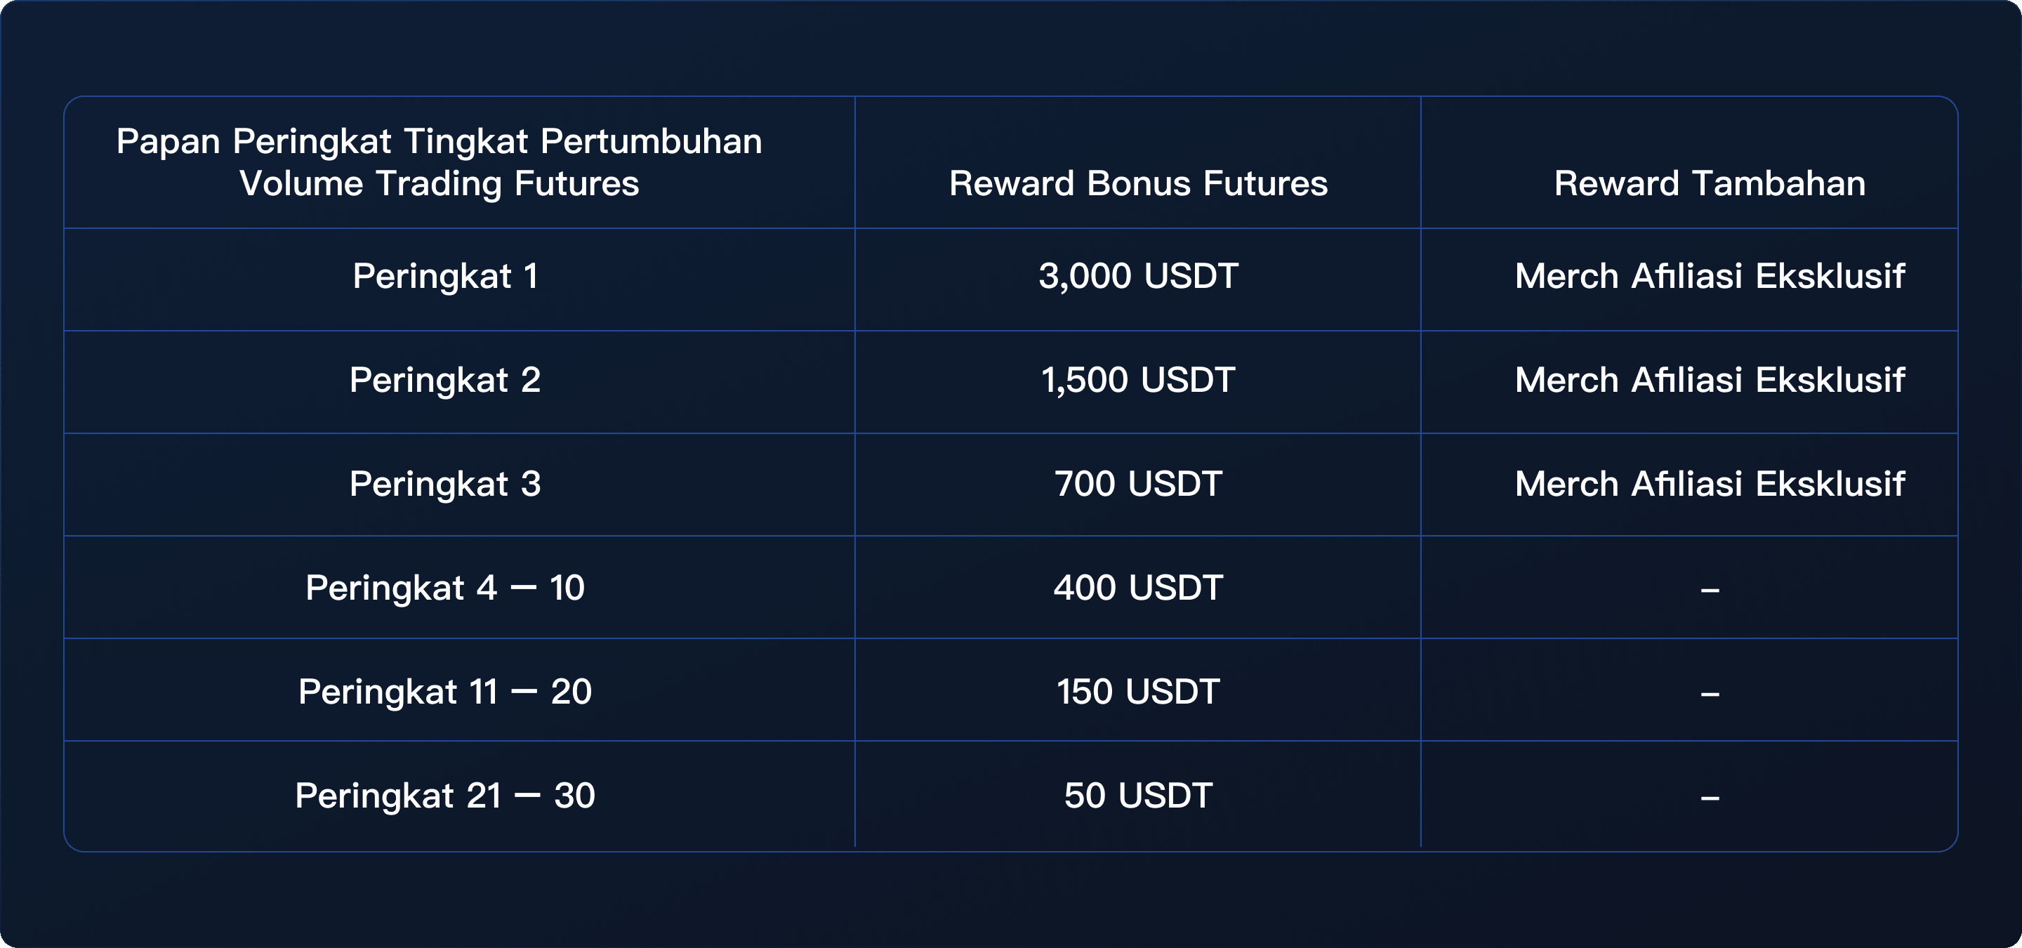
Task: Select the 3,000 USDT reward cell
Action: [x=1138, y=276]
